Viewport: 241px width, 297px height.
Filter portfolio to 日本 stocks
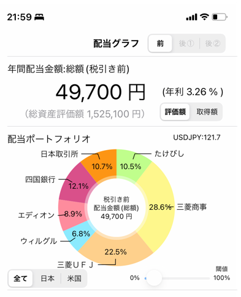47,279
